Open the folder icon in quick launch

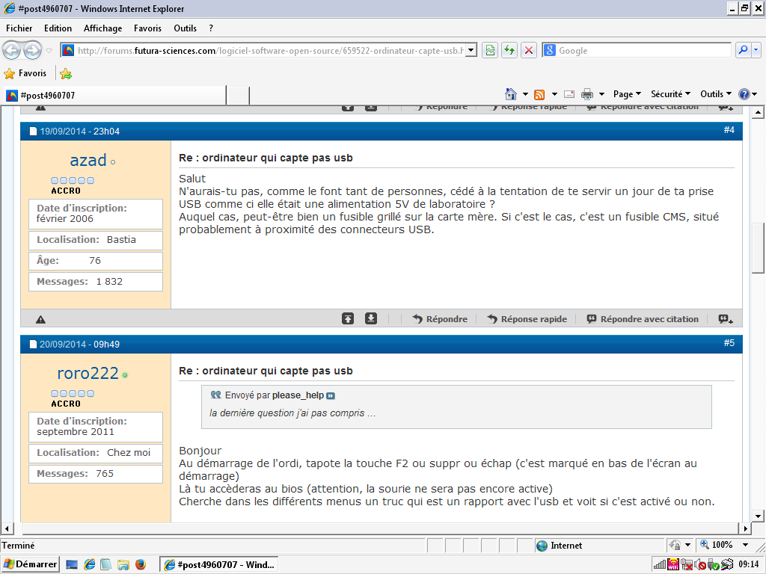(123, 565)
